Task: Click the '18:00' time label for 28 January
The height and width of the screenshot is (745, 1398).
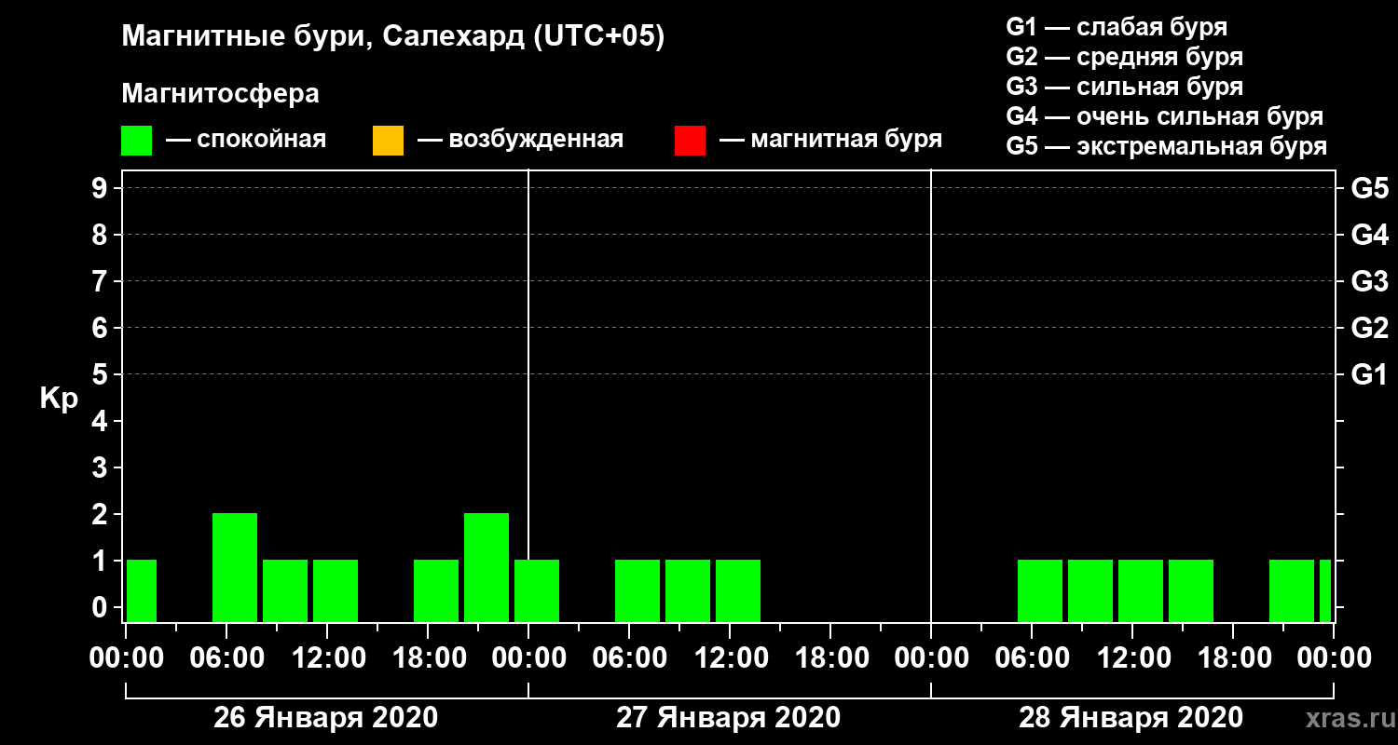Action: pos(1233,657)
